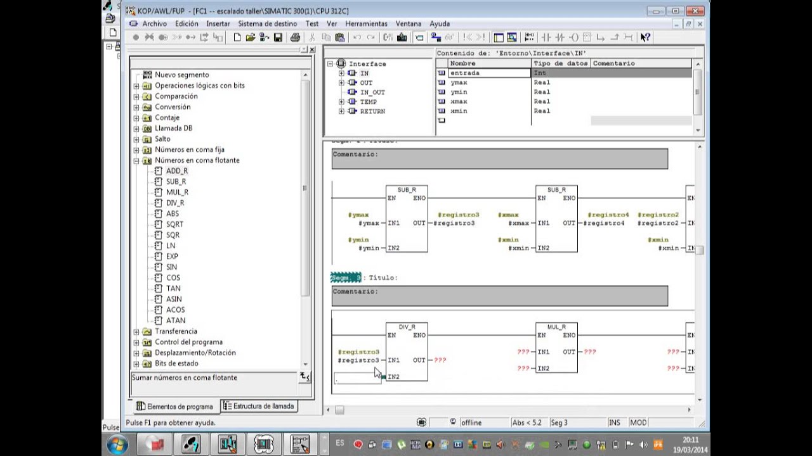Collapse the Números en coma flotante folder
The image size is (812, 456).
(x=136, y=161)
